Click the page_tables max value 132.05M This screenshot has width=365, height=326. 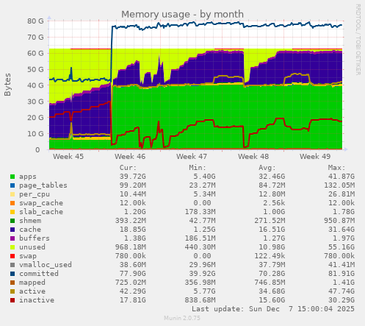[339, 185]
